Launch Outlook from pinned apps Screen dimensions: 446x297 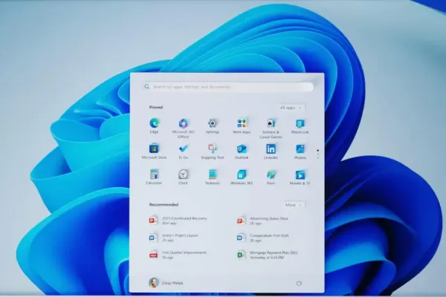click(242, 151)
